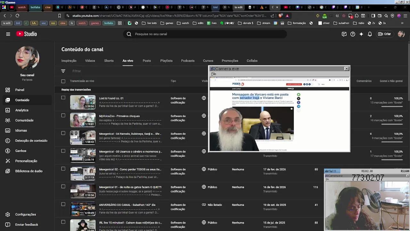This screenshot has width=410, height=231.
Task: Click the sparkle Ask Studio icon
Action: 361,34
